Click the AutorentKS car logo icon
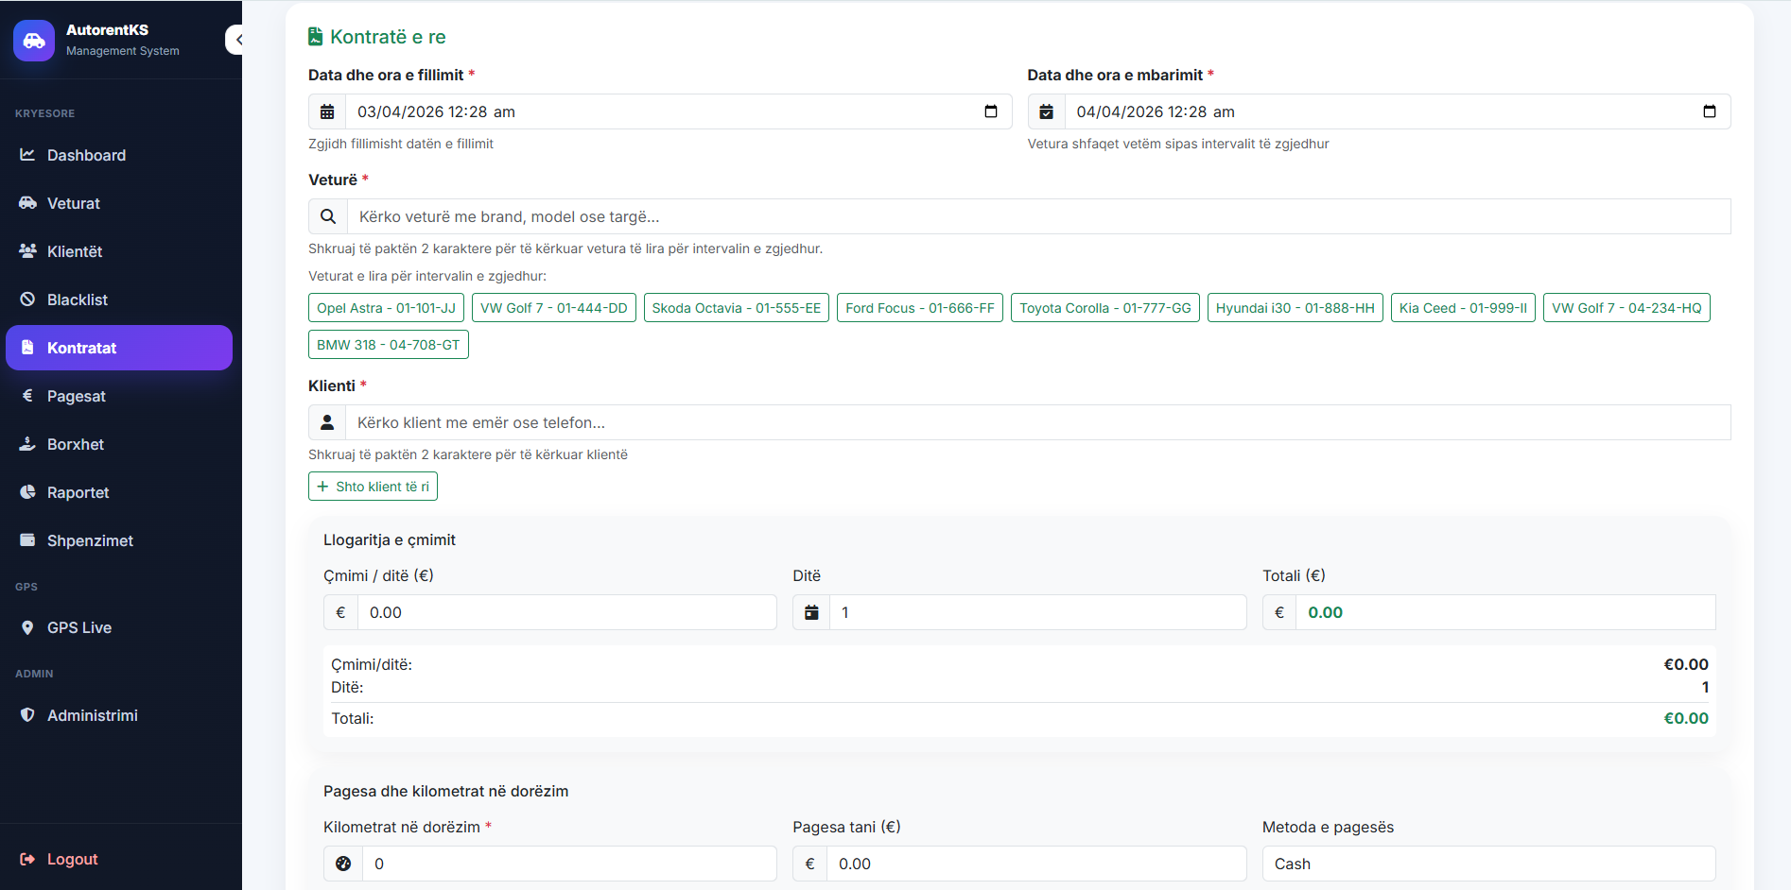 pos(34,41)
